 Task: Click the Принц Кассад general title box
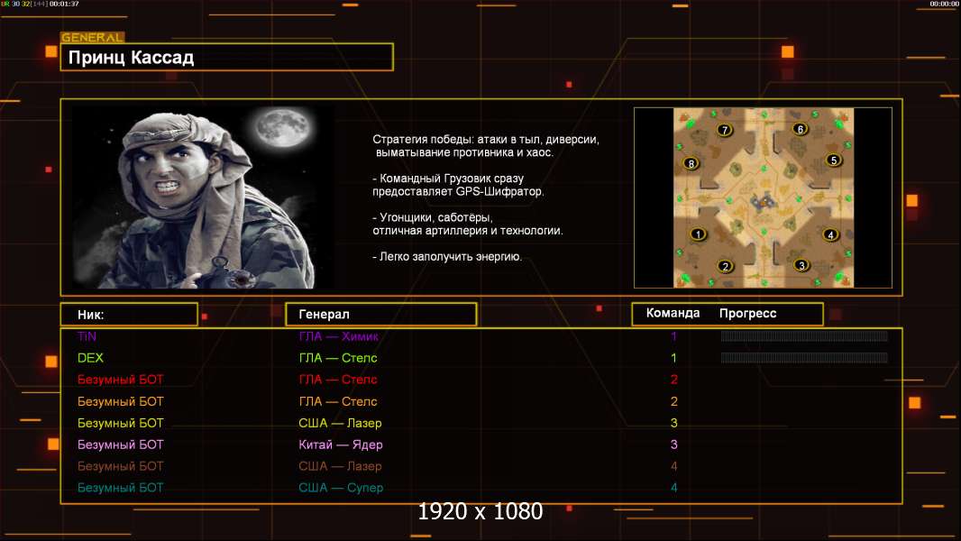pos(227,57)
